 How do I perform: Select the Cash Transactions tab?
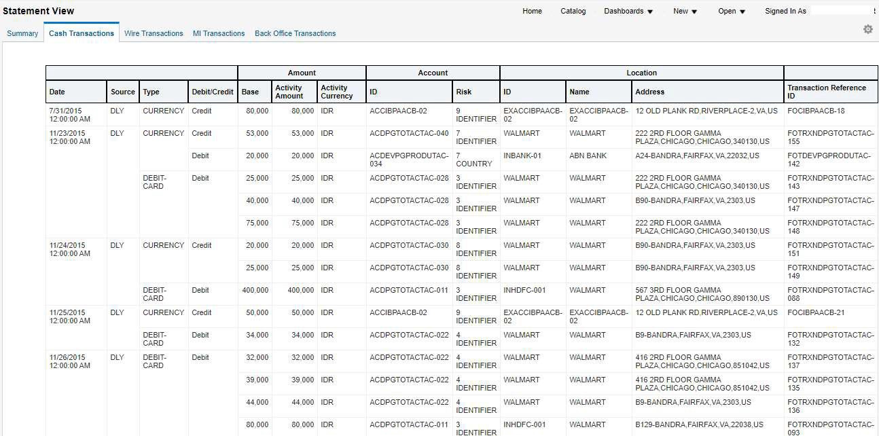(x=81, y=32)
